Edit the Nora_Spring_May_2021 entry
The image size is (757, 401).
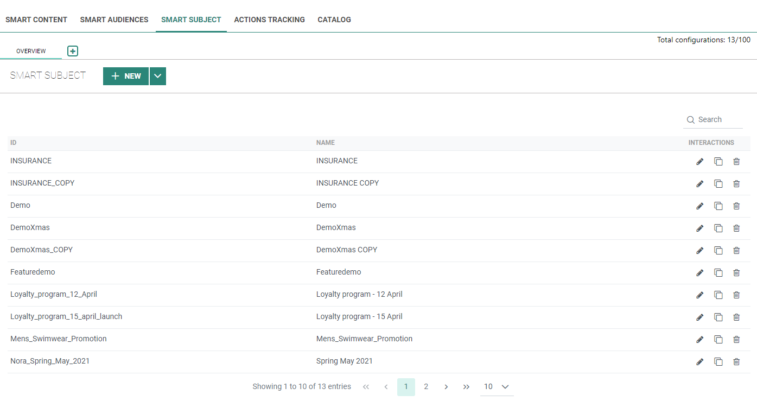click(699, 362)
